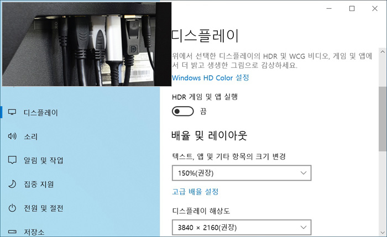Screen dimensions: 387x237
Task: Select 알림 및 작업 sidebar item
Action: pos(44,160)
